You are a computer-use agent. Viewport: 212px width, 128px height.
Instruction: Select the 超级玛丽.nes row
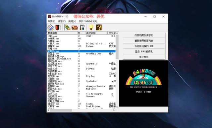pyautogui.click(x=81, y=61)
